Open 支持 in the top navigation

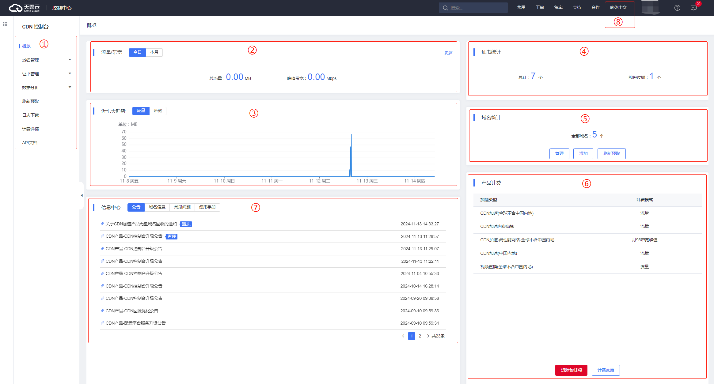click(577, 8)
